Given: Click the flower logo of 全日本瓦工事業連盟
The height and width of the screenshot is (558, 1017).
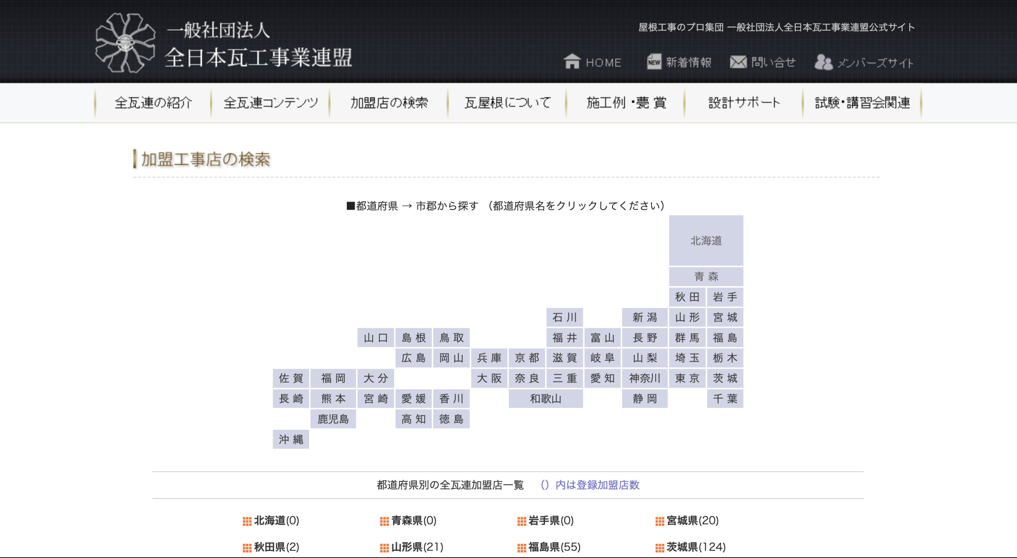Looking at the screenshot, I should pyautogui.click(x=126, y=43).
